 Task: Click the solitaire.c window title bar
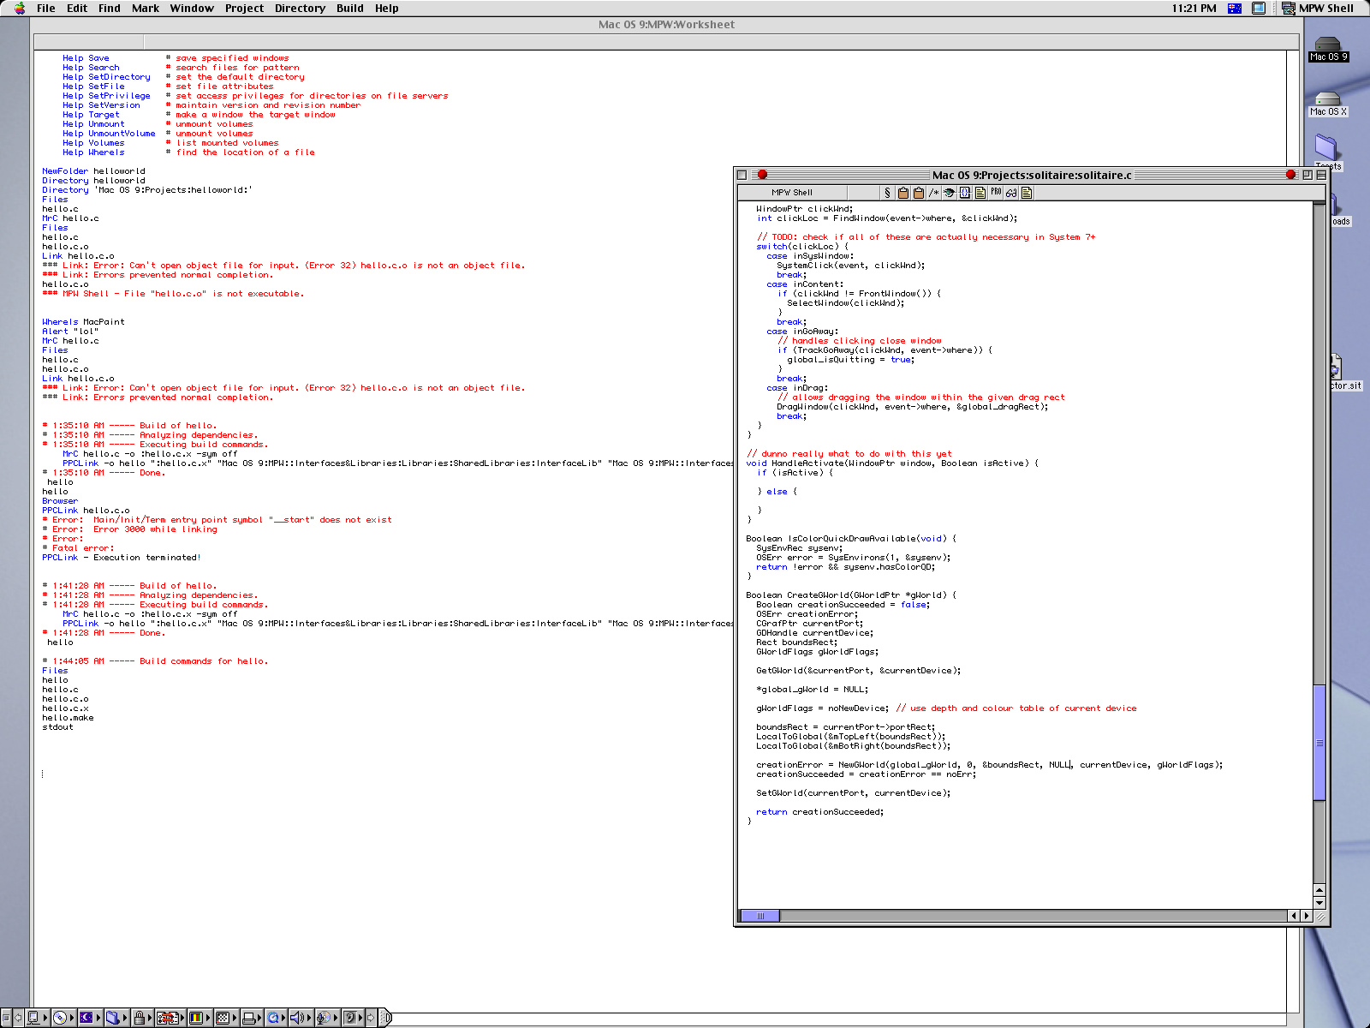(1031, 175)
